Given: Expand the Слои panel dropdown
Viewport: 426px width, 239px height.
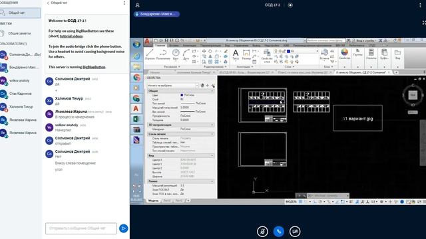Looking at the screenshot, I should 290,66.
